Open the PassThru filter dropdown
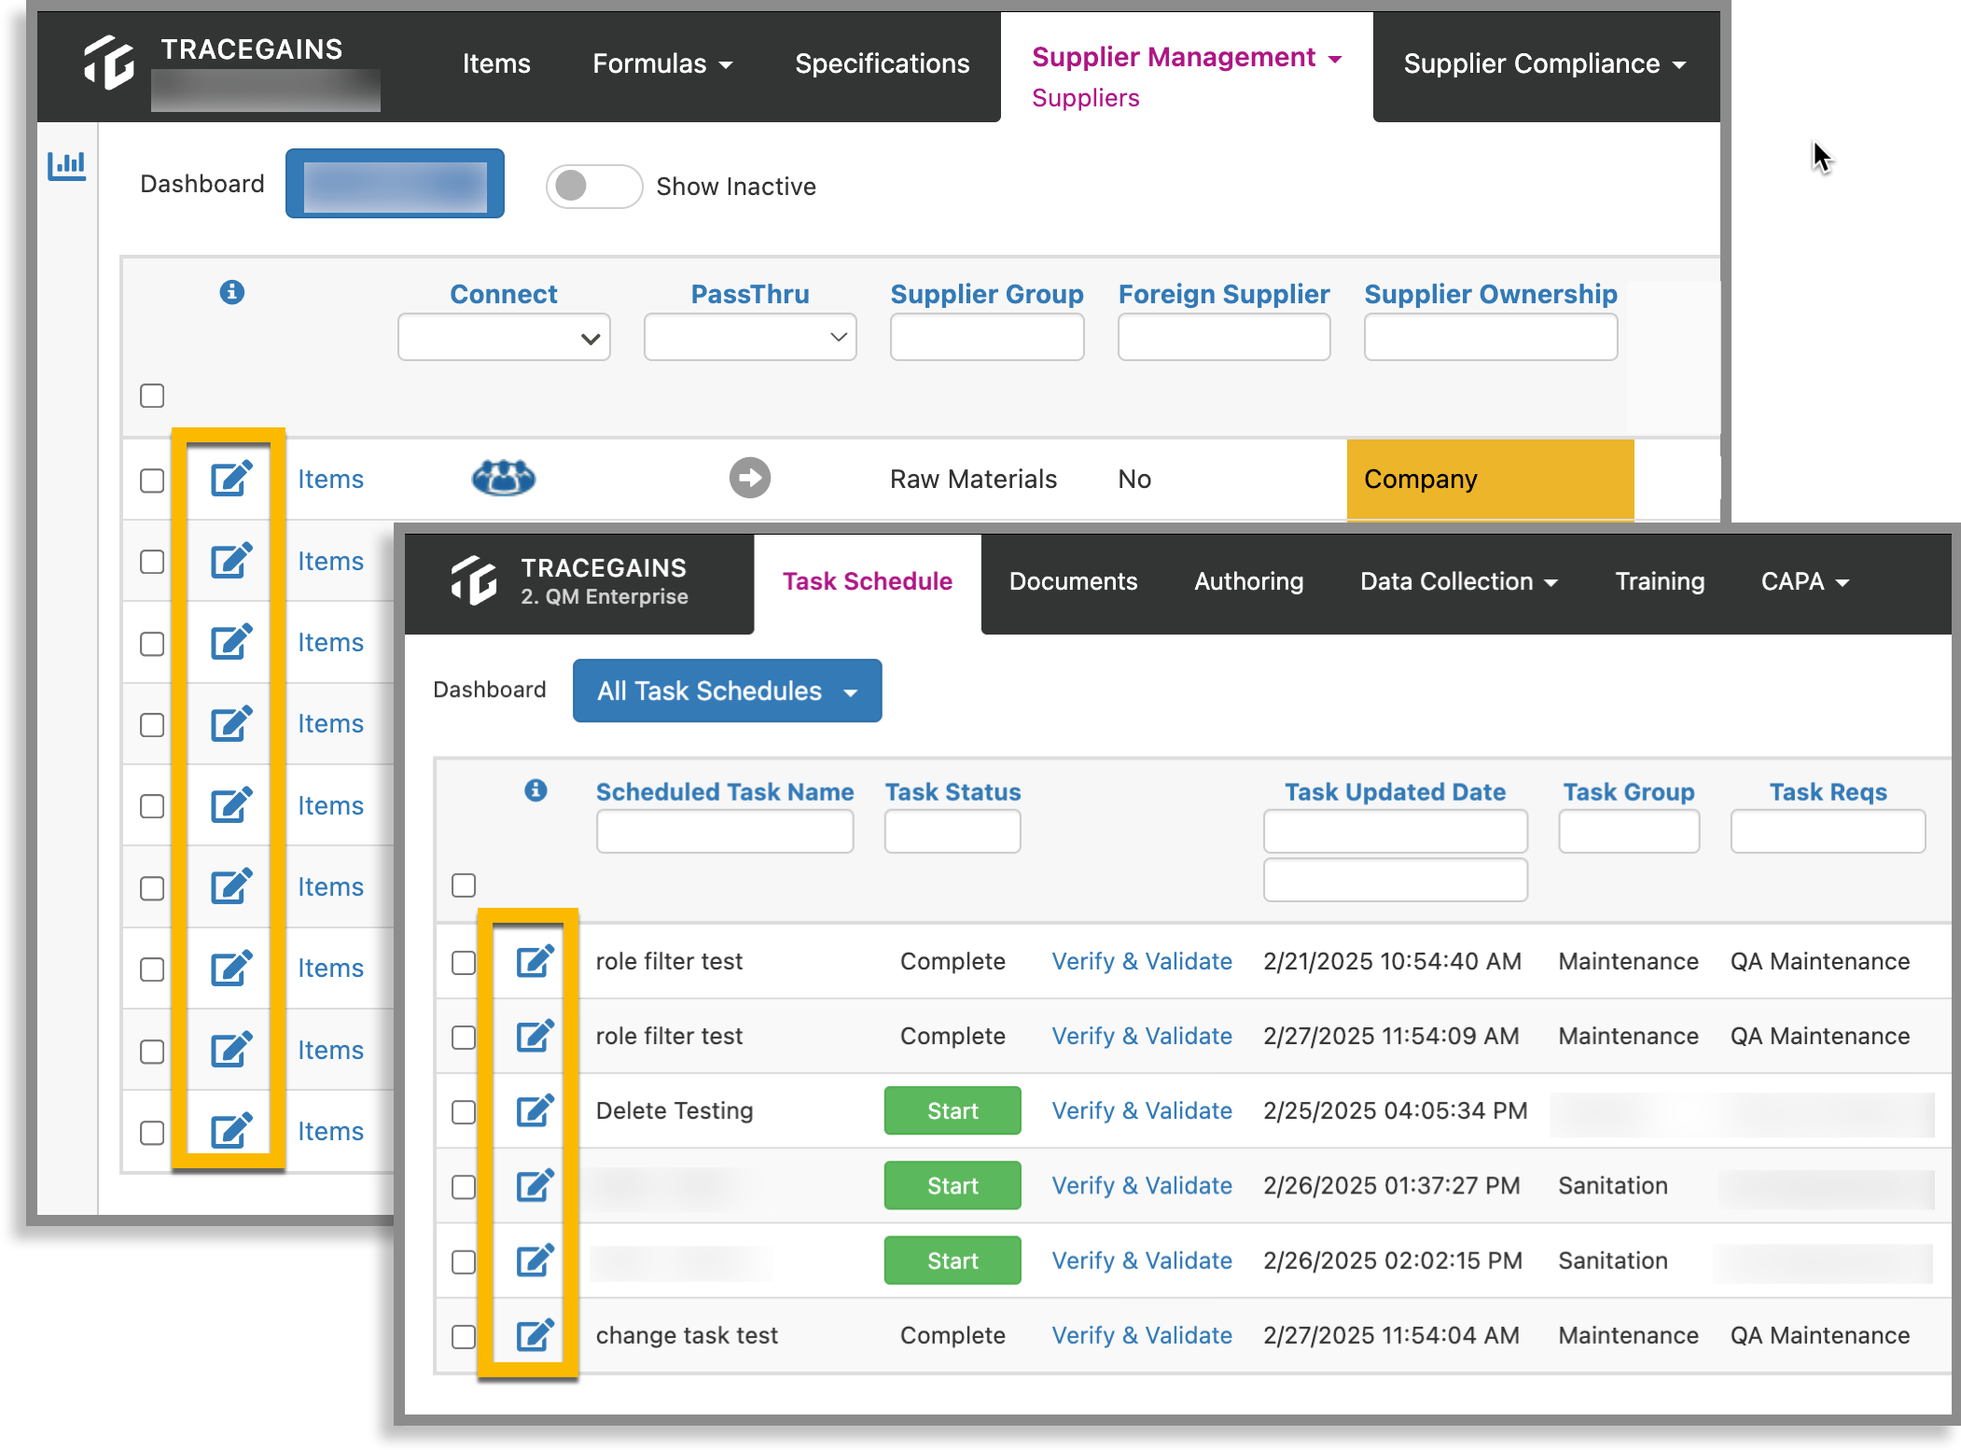The height and width of the screenshot is (1450, 1961). coord(750,337)
